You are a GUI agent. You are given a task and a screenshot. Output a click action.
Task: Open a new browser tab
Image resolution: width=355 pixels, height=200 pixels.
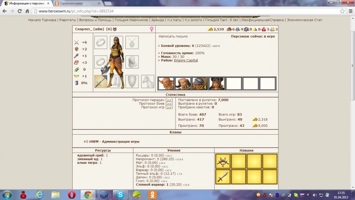(x=108, y=4)
